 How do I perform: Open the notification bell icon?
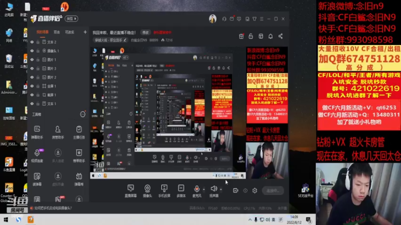pyautogui.click(x=271, y=36)
